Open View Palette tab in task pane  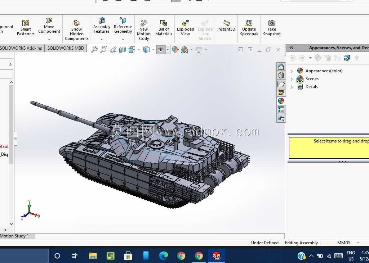coord(281,92)
